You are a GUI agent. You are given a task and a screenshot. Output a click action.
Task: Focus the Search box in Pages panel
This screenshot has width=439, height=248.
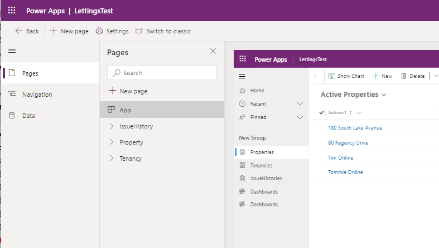(x=162, y=73)
